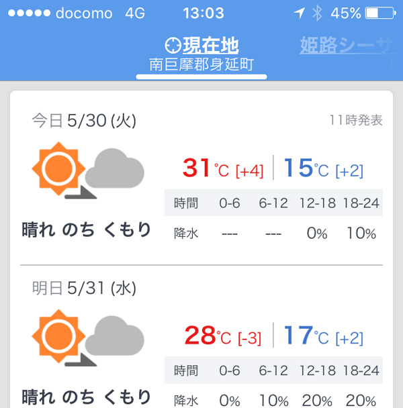403x408 pixels.
Task: Tap today's gray cloud icon
Action: point(118,170)
